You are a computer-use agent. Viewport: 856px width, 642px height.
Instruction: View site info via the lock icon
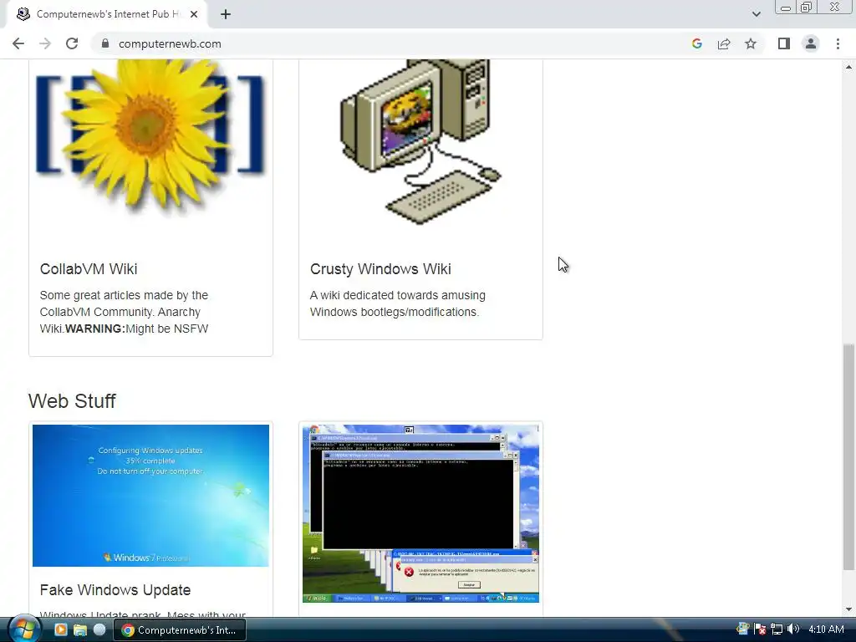click(105, 43)
